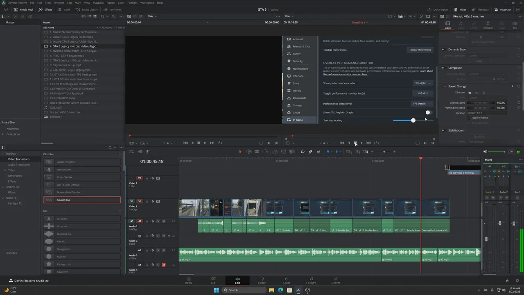
Task: Enable the Dynamic Zoom toggle
Action: click(x=443, y=49)
